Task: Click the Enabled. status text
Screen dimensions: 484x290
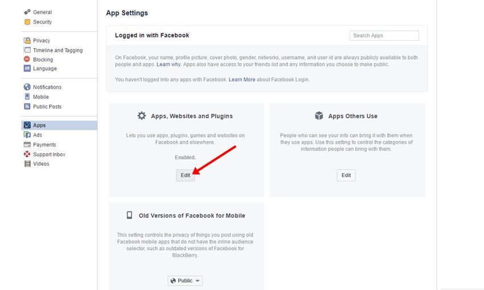Action: click(x=185, y=157)
